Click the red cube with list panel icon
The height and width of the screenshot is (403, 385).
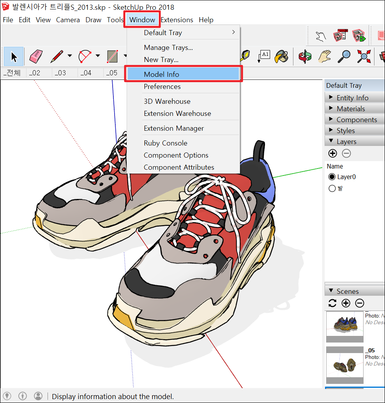pyautogui.click(x=340, y=36)
